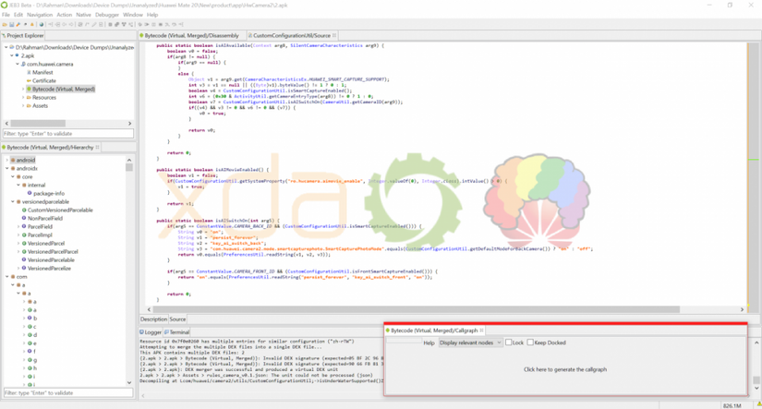The image size is (762, 409).
Task: Click the horizontal scrollbar under code view
Action: tap(416, 309)
